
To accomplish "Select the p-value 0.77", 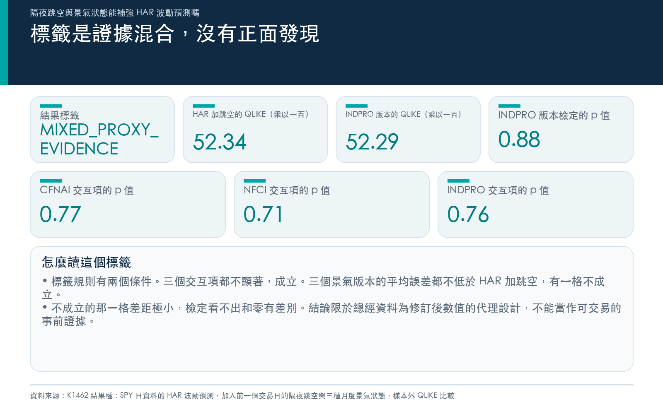I will 60,214.
